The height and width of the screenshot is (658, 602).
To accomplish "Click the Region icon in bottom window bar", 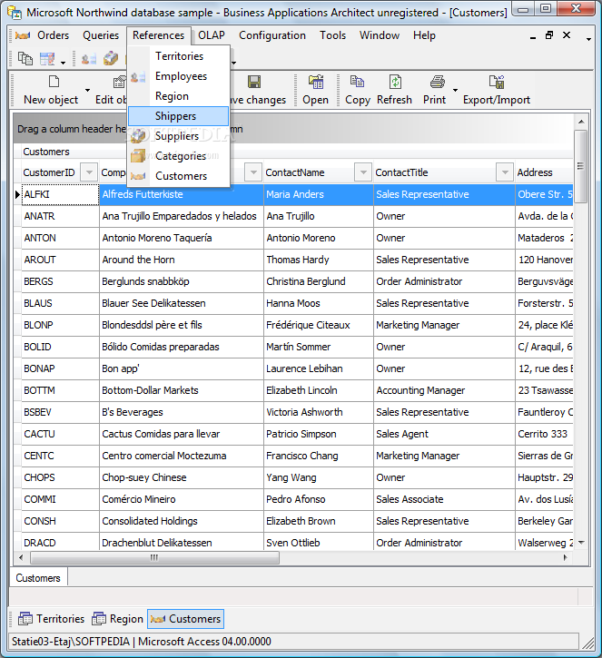I will (x=99, y=619).
